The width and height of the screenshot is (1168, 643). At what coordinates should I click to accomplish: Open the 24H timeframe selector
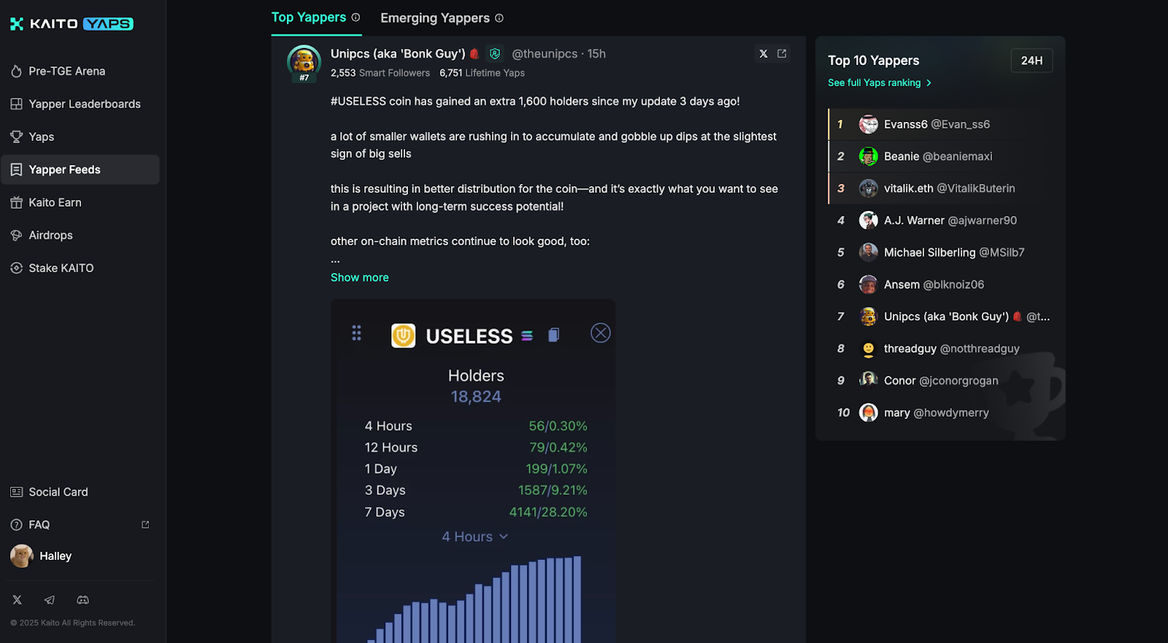pos(1031,61)
